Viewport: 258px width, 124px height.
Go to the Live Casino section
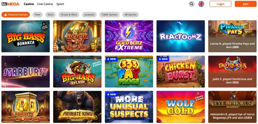tap(45, 4)
